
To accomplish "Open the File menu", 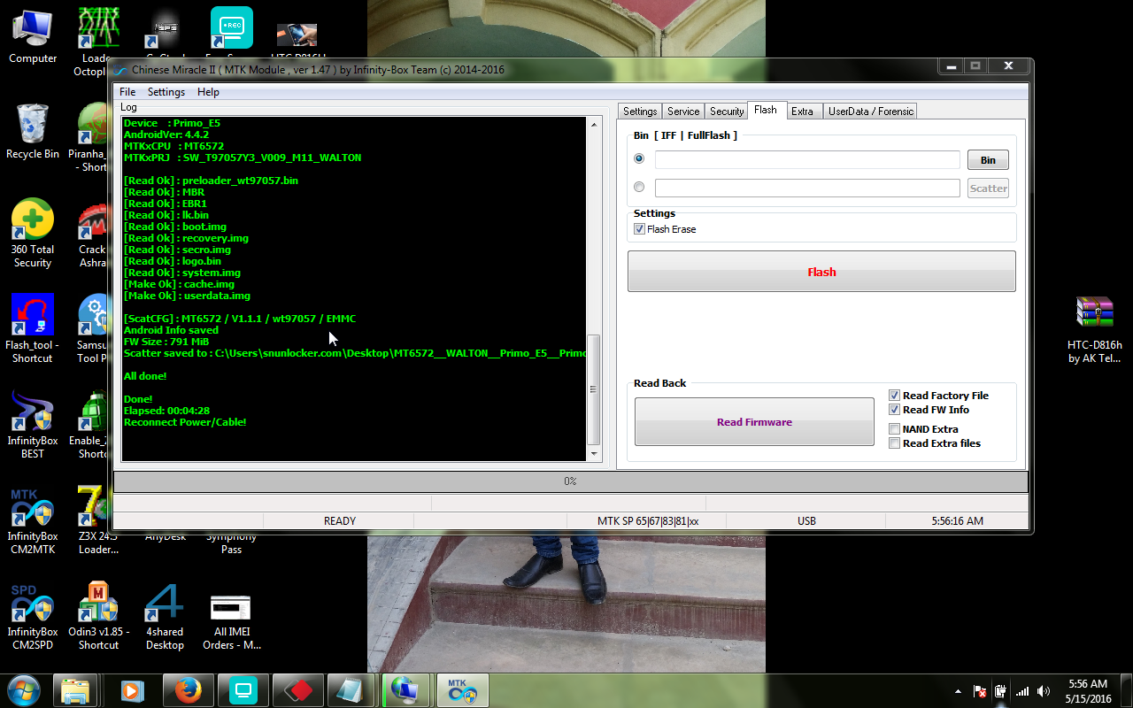I will pyautogui.click(x=127, y=92).
